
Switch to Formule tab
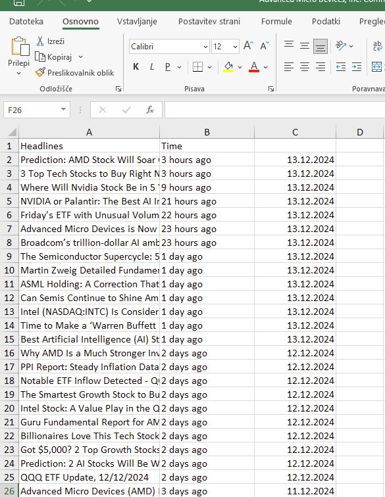point(276,22)
